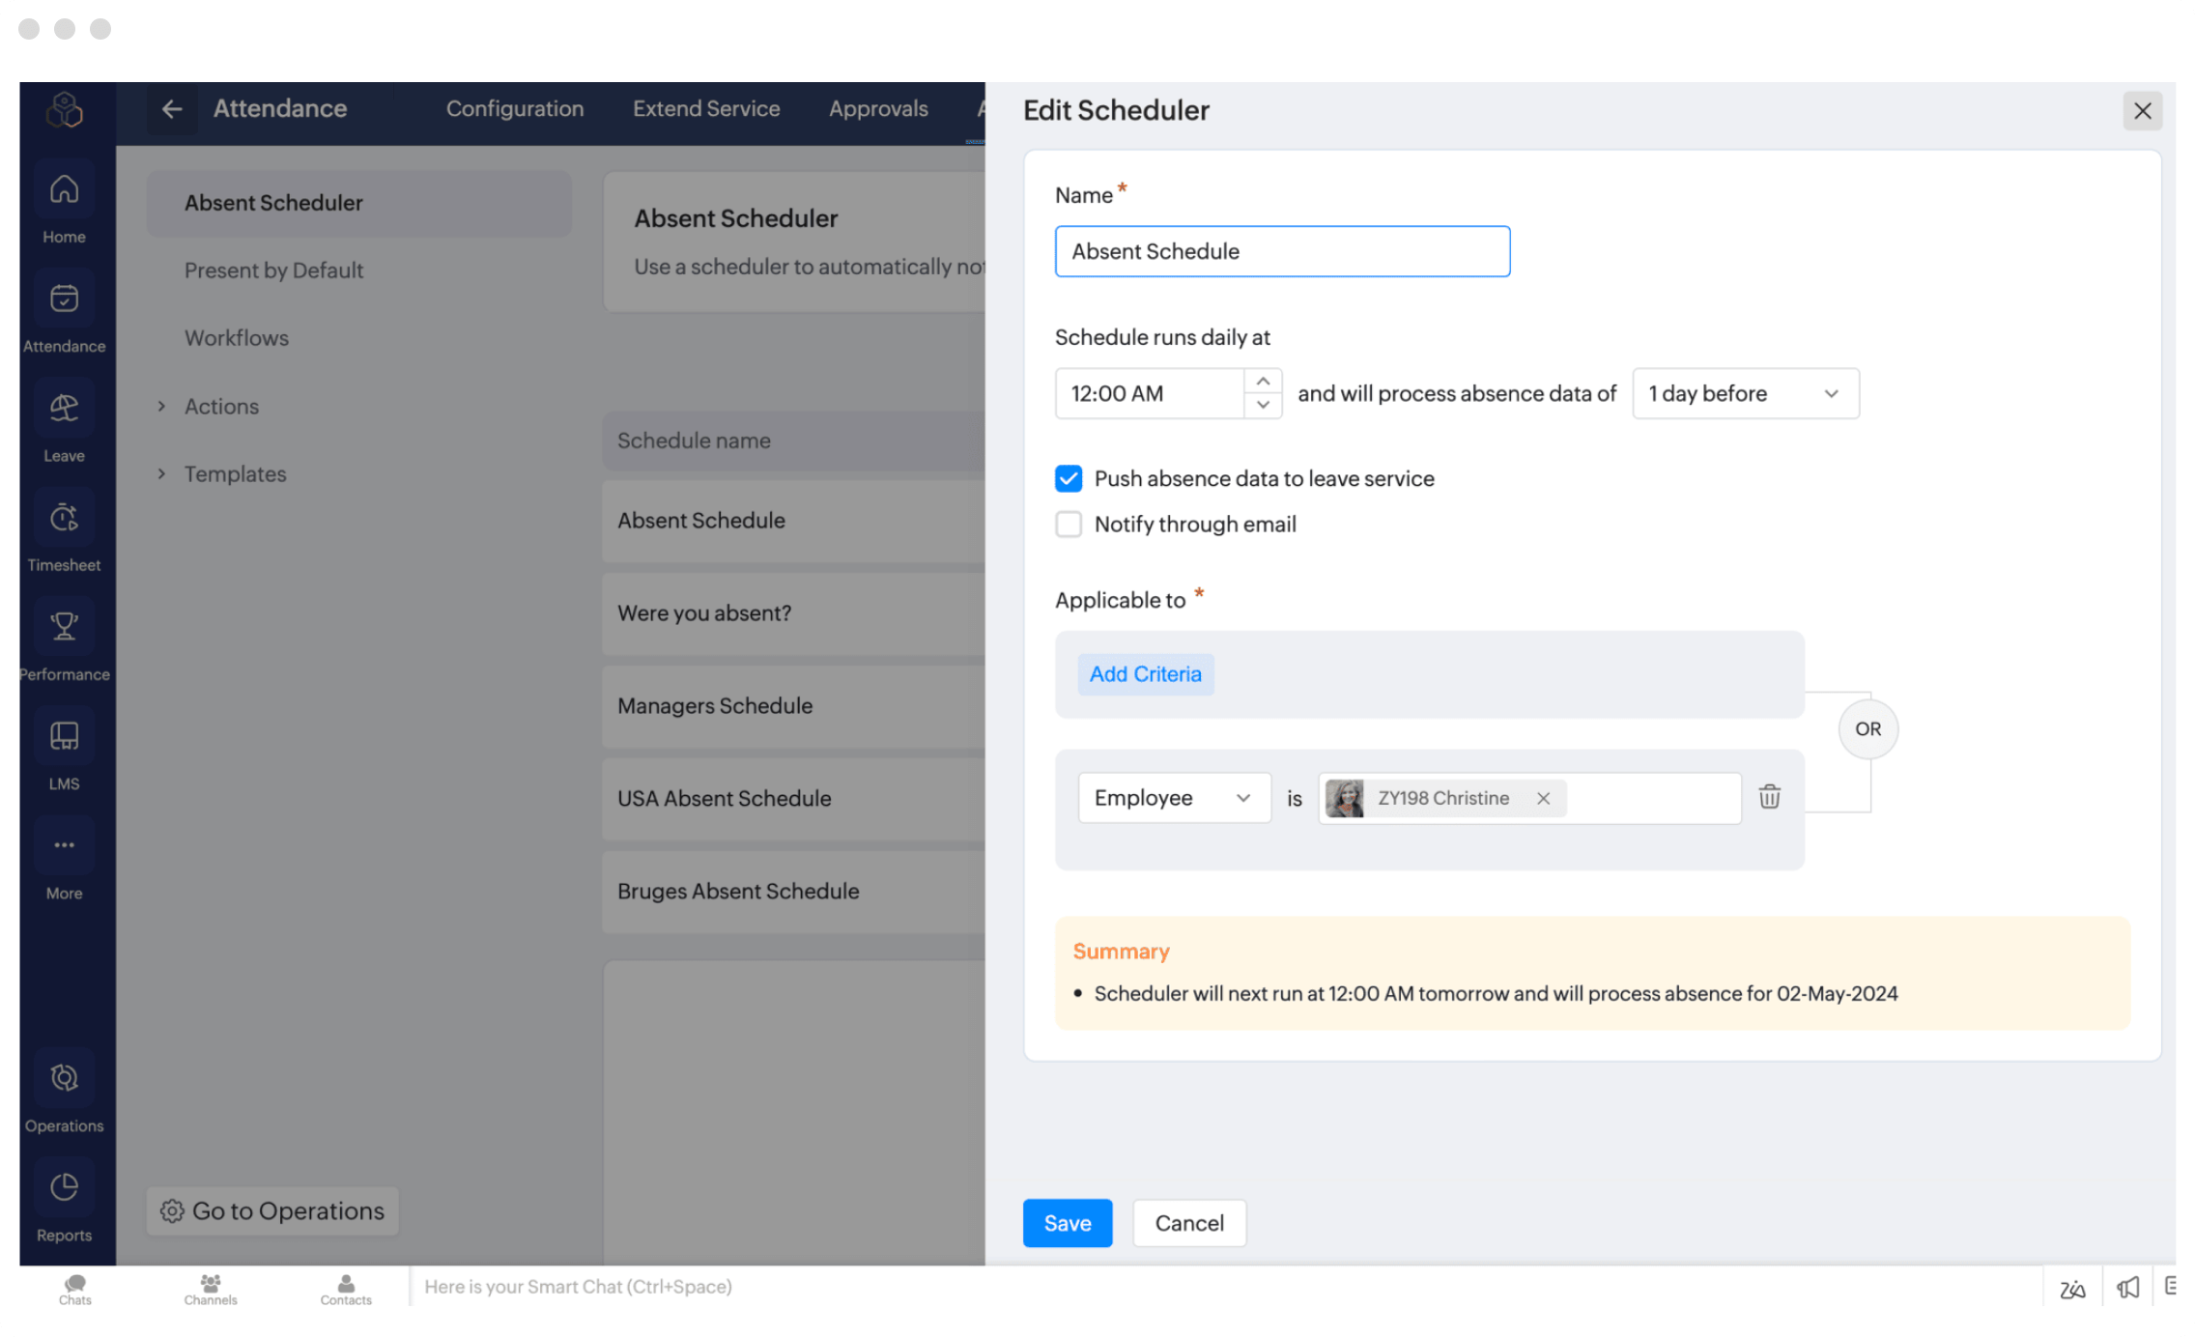Click the Add Criteria button

(x=1145, y=674)
